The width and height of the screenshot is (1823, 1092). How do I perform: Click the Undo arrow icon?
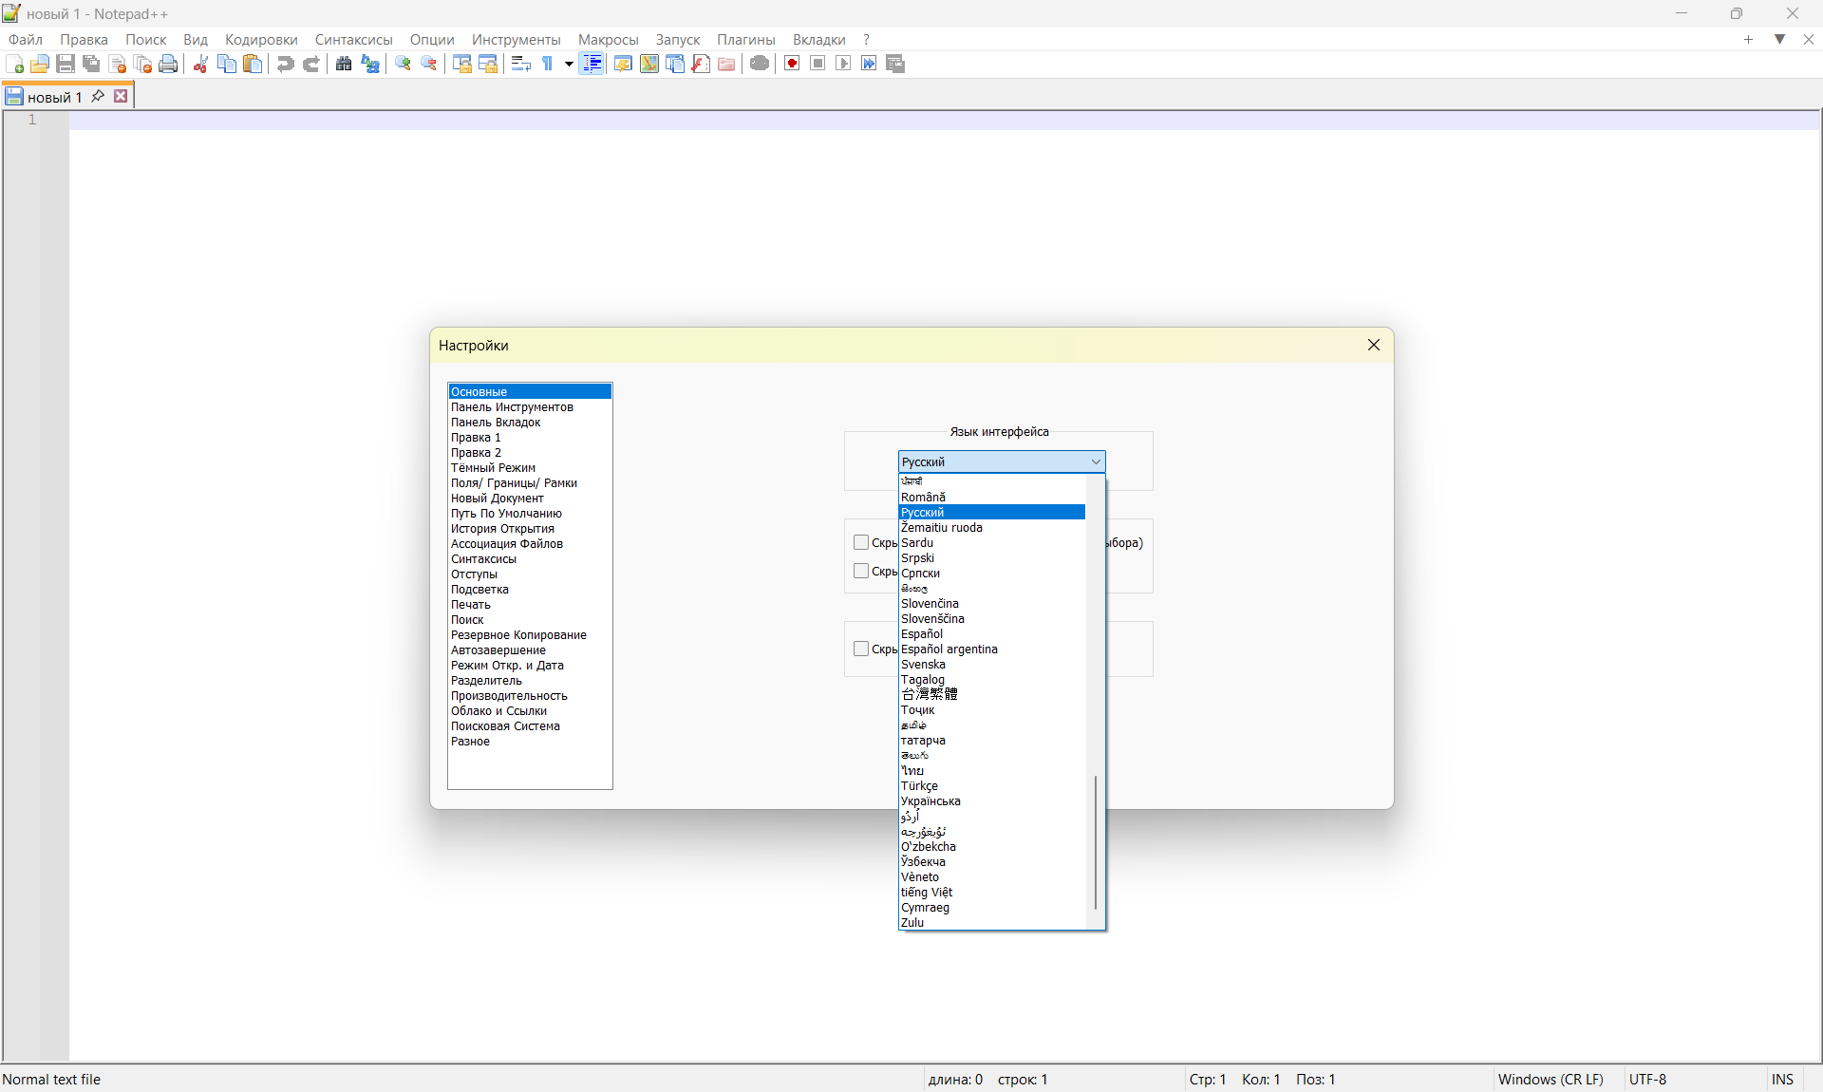pos(285,64)
